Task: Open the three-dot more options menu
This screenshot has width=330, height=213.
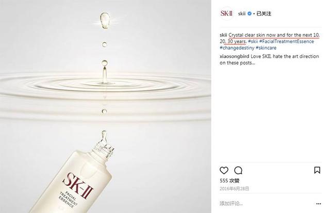Action: pyautogui.click(x=319, y=204)
